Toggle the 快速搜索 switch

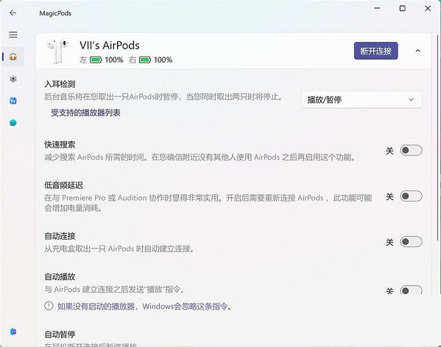pos(412,151)
